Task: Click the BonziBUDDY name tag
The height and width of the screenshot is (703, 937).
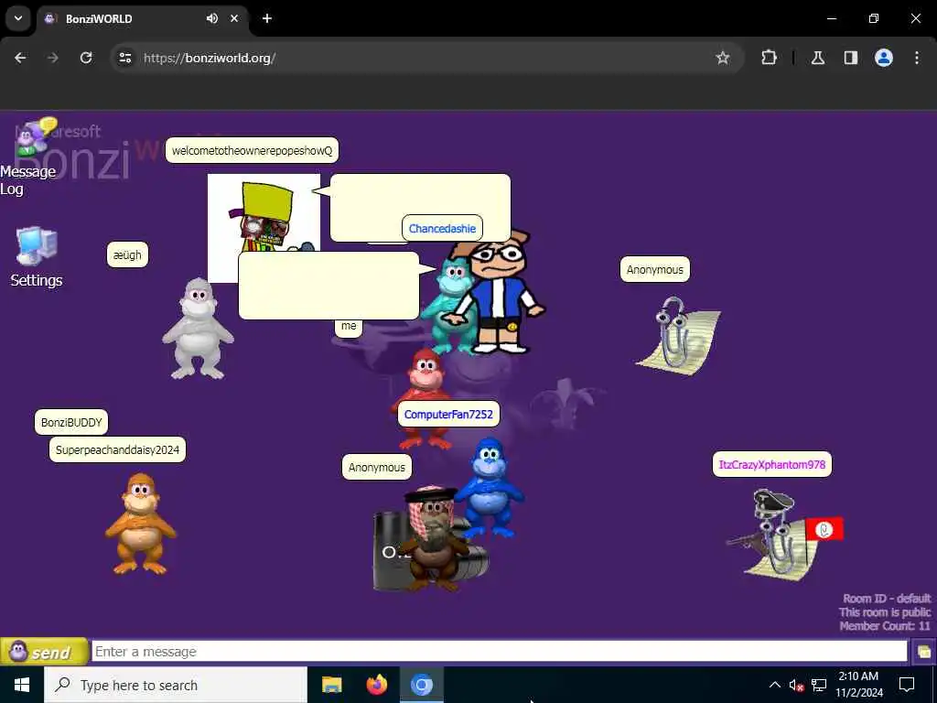Action: 71,422
